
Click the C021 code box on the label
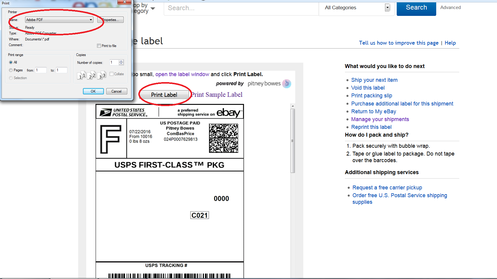(200, 215)
